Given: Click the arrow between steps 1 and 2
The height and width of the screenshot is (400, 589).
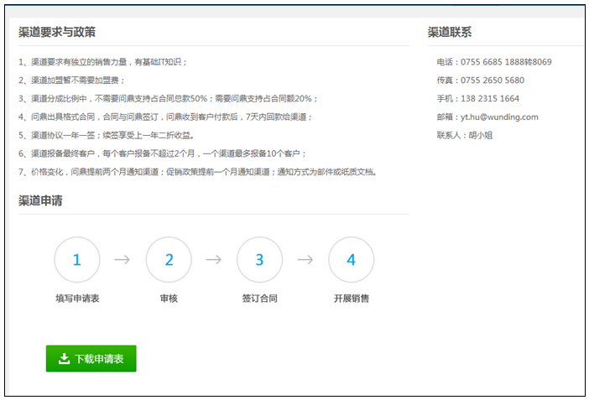Looking at the screenshot, I should tap(122, 260).
